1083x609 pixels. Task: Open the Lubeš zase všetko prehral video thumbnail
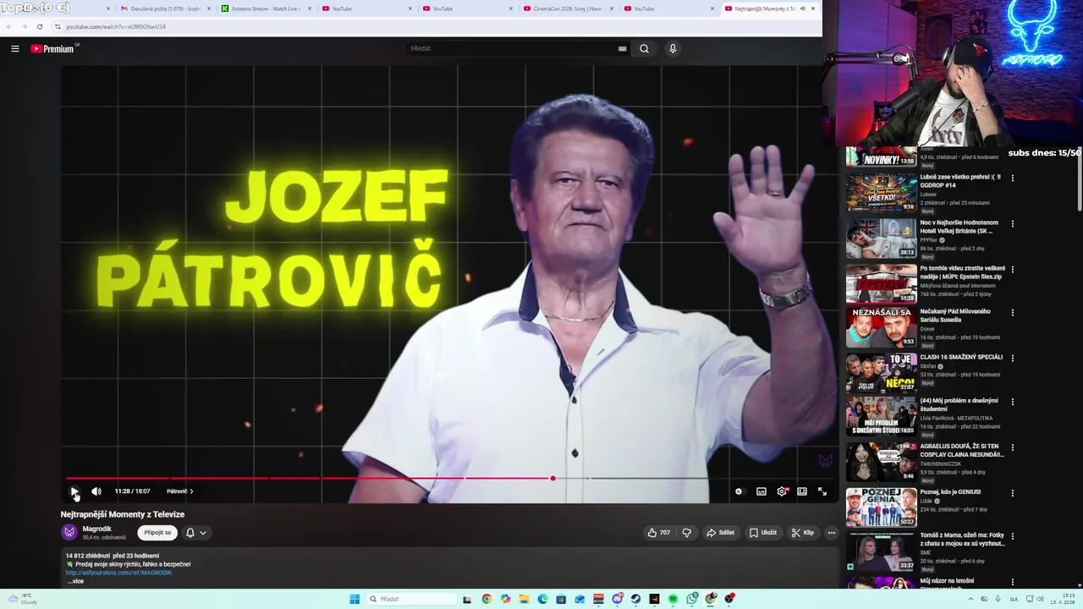tap(882, 192)
